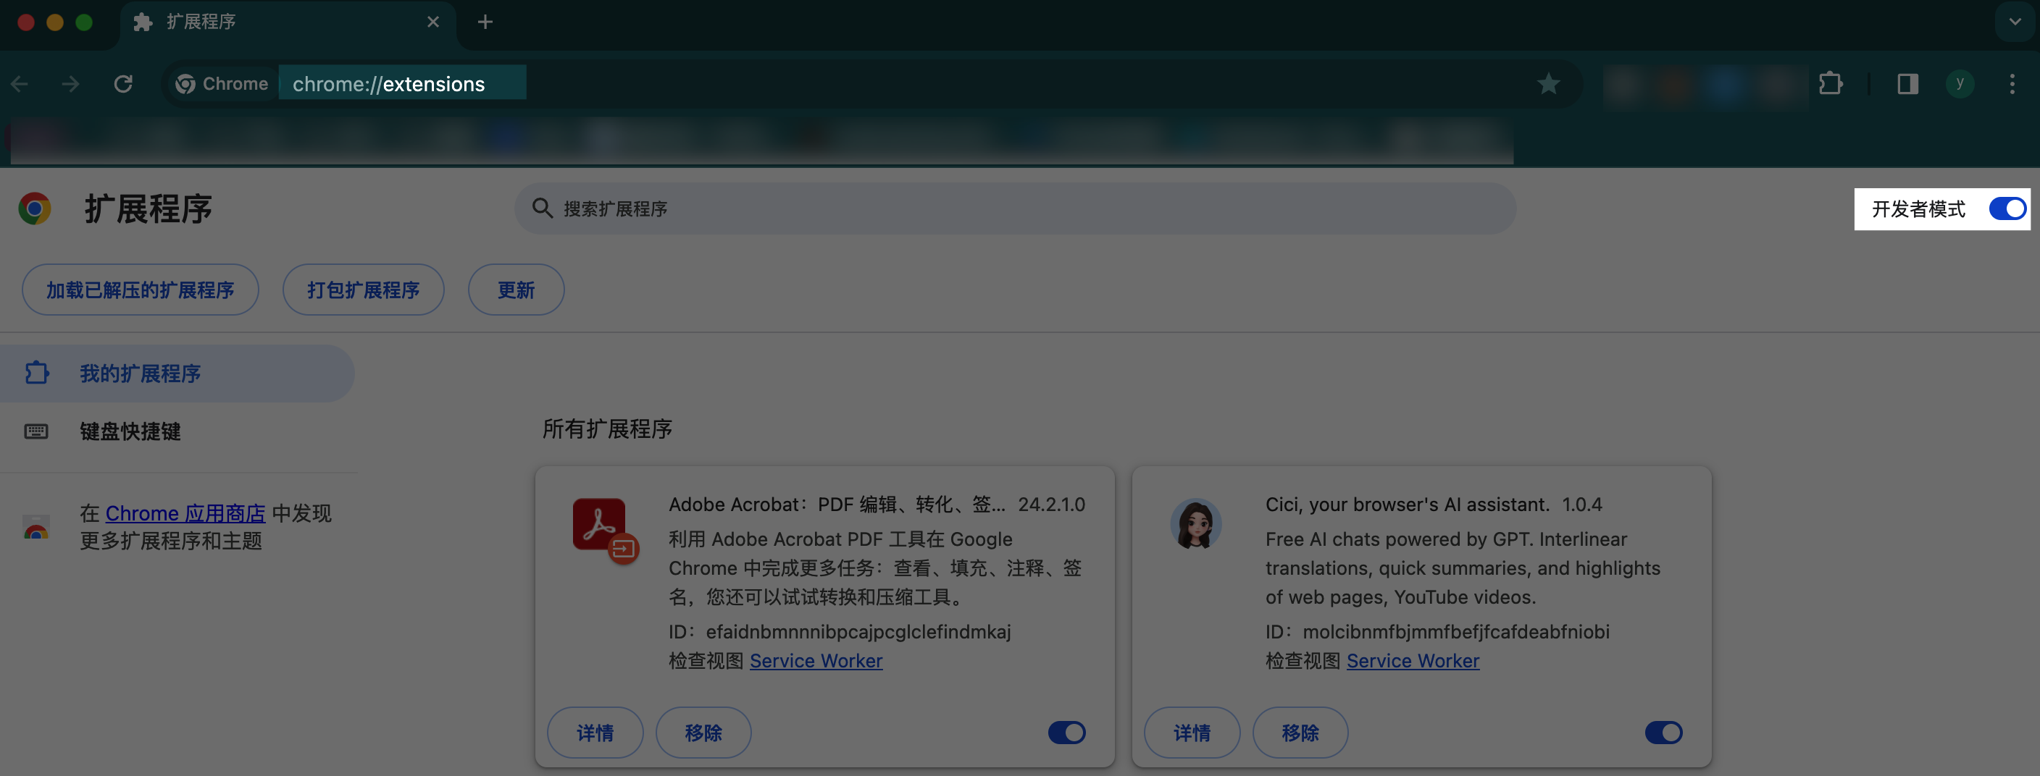Image resolution: width=2040 pixels, height=776 pixels.
Task: Click the puzzle icon beside 我的扩展程序
Action: click(x=36, y=373)
